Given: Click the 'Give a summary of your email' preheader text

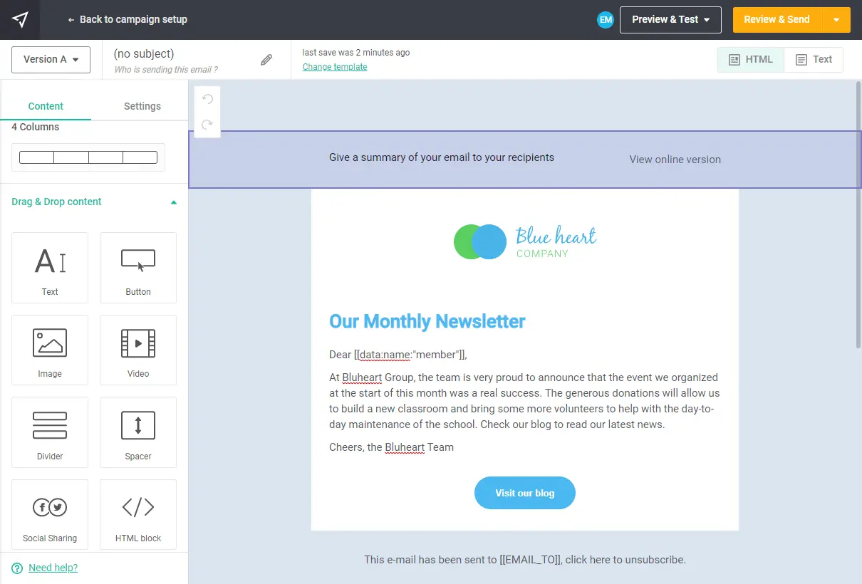Looking at the screenshot, I should (x=442, y=157).
